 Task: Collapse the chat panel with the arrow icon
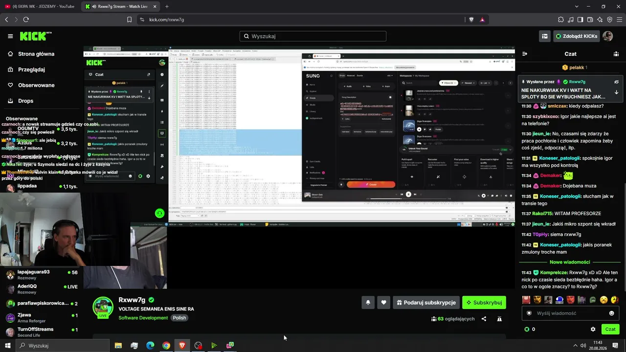click(525, 54)
